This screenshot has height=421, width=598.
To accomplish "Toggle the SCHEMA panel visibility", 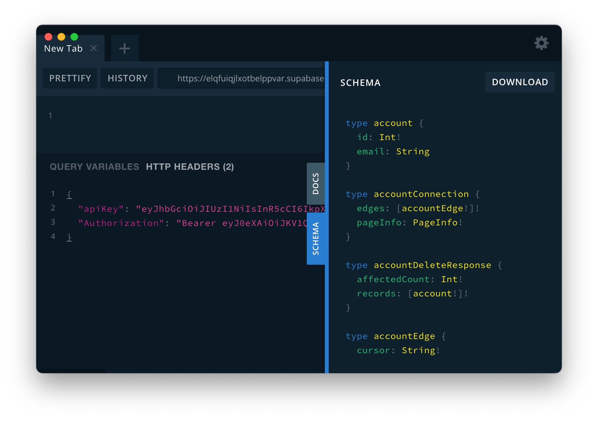I will coord(316,238).
